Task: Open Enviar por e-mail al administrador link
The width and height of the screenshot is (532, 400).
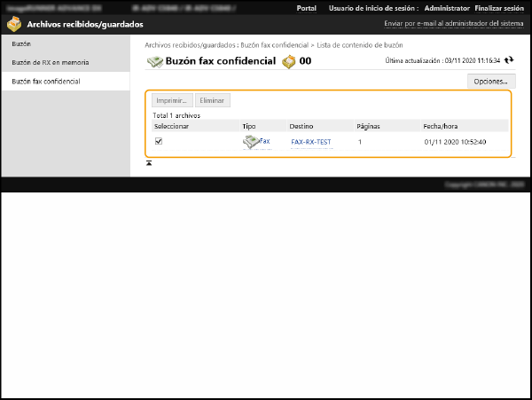Action: pyautogui.click(x=453, y=24)
